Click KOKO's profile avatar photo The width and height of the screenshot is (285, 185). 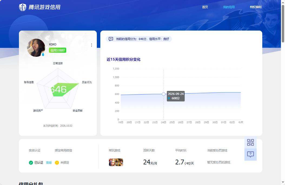(x=36, y=48)
